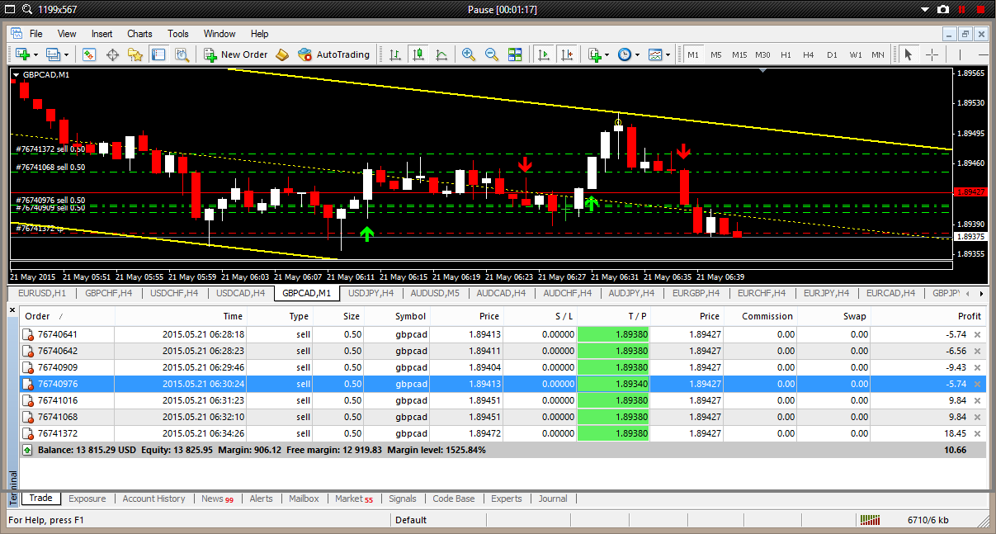Open the Strategy Tester icon
This screenshot has width=996, height=534.
coord(182,54)
